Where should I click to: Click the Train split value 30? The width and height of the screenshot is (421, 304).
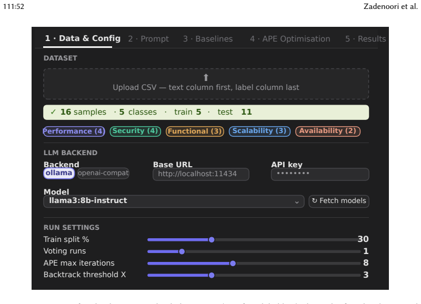363,239
